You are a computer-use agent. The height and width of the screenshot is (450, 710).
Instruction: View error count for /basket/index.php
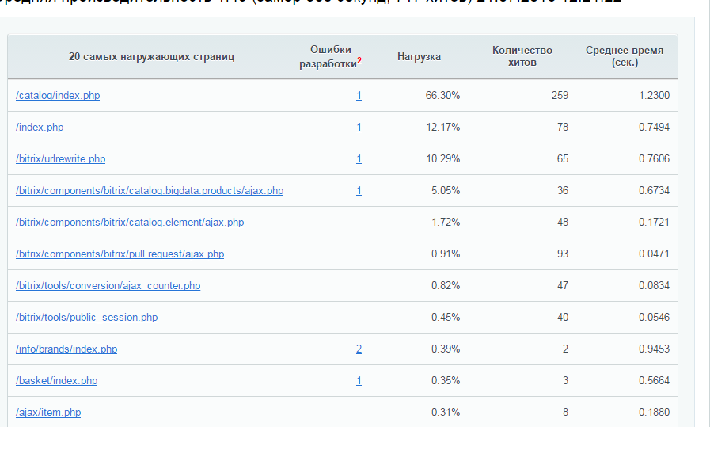(359, 381)
